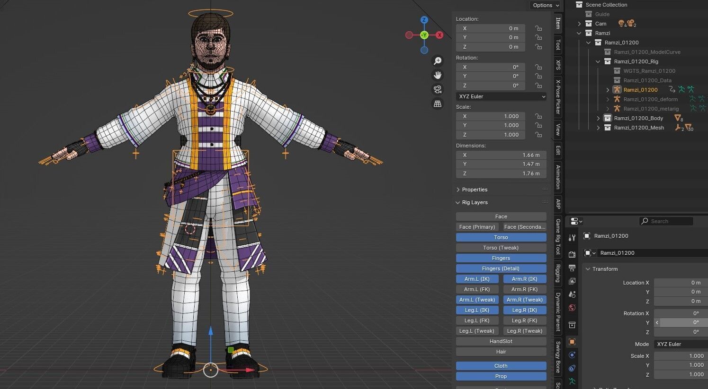Open the Scene properties icon
Screen dimensions: 708x389
pyautogui.click(x=572, y=294)
